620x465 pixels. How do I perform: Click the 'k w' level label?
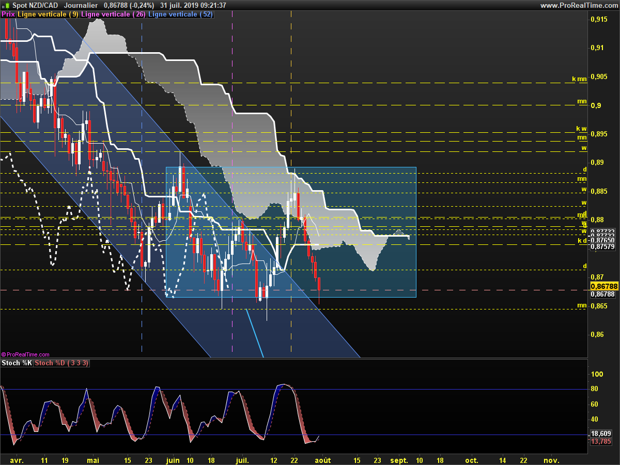[581, 129]
